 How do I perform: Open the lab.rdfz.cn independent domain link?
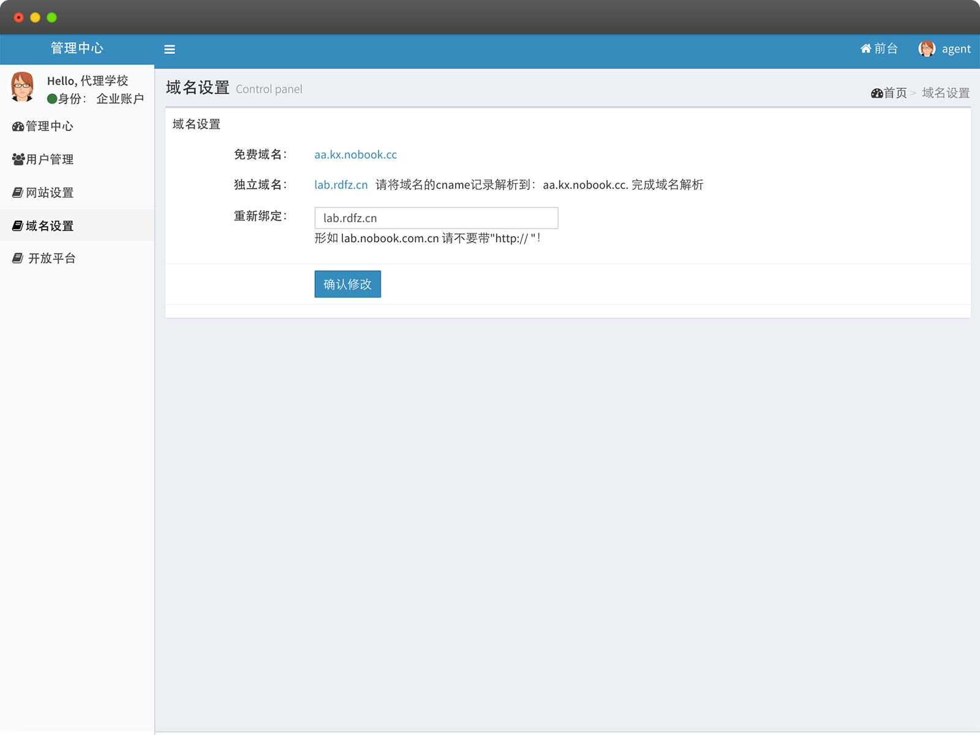point(341,185)
